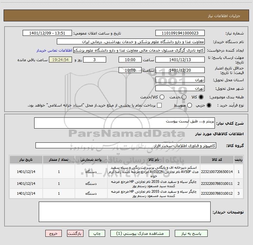The image size is (253, 245).
Task: Click the price validity date 1401/12/20
Action: (180, 70)
